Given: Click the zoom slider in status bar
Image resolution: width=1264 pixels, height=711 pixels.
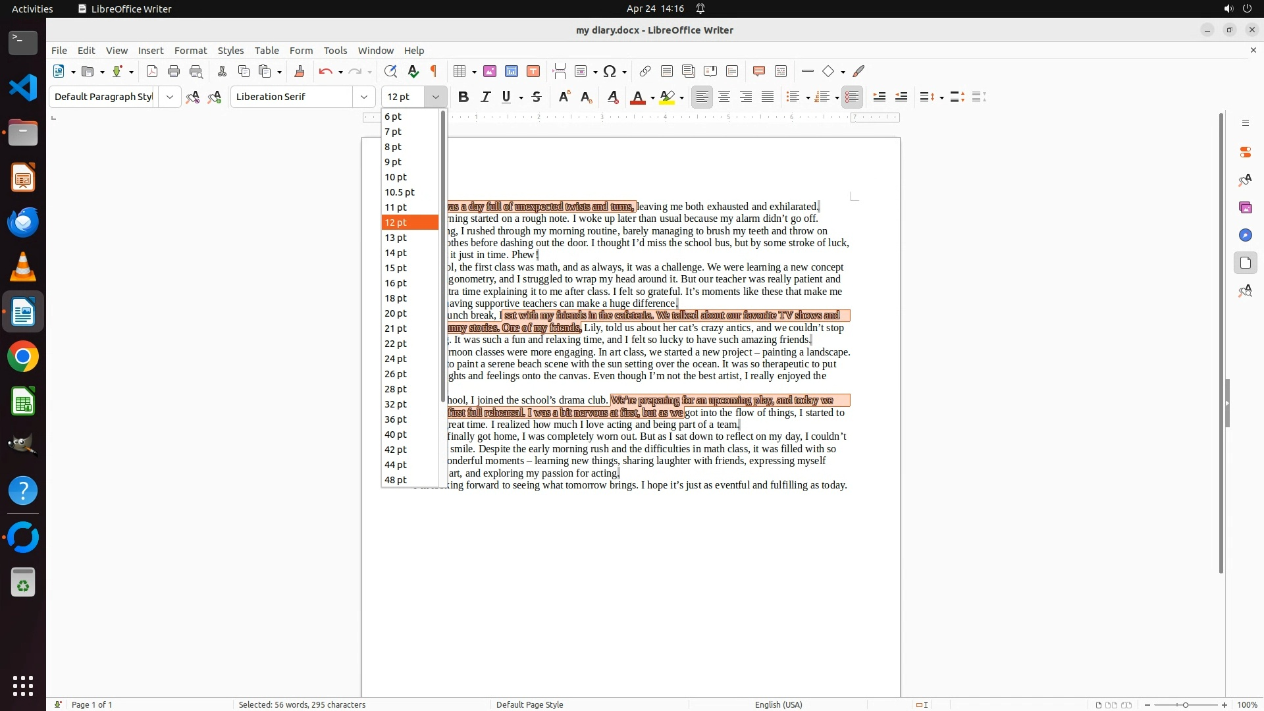Looking at the screenshot, I should tap(1186, 704).
